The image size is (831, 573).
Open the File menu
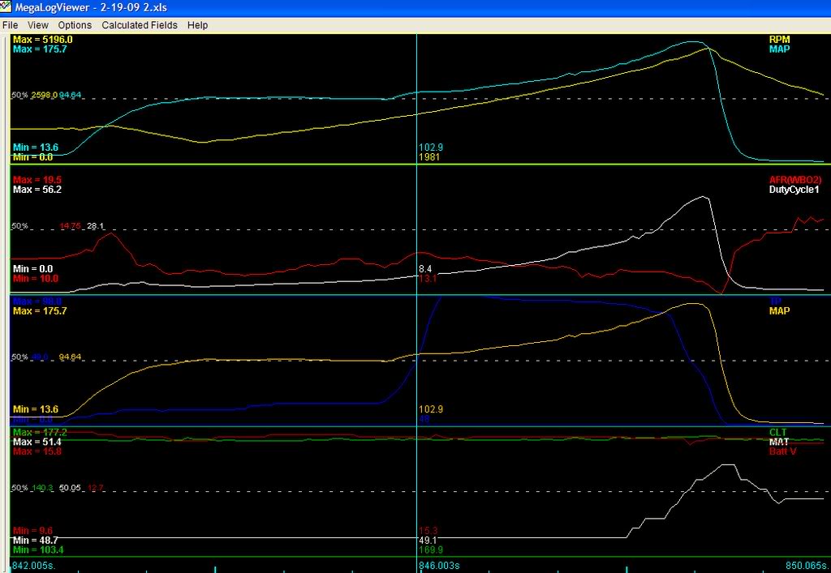[11, 25]
